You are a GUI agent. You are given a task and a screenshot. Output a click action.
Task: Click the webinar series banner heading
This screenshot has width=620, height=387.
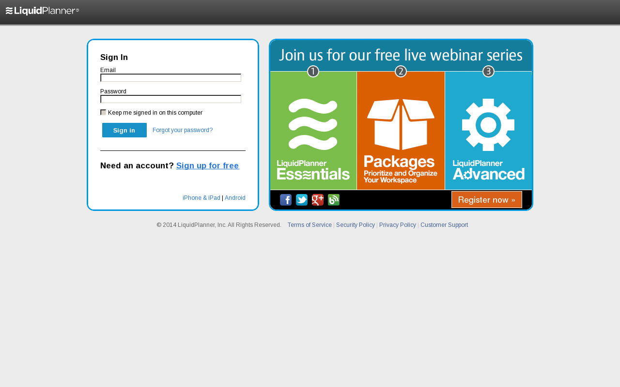click(x=401, y=55)
